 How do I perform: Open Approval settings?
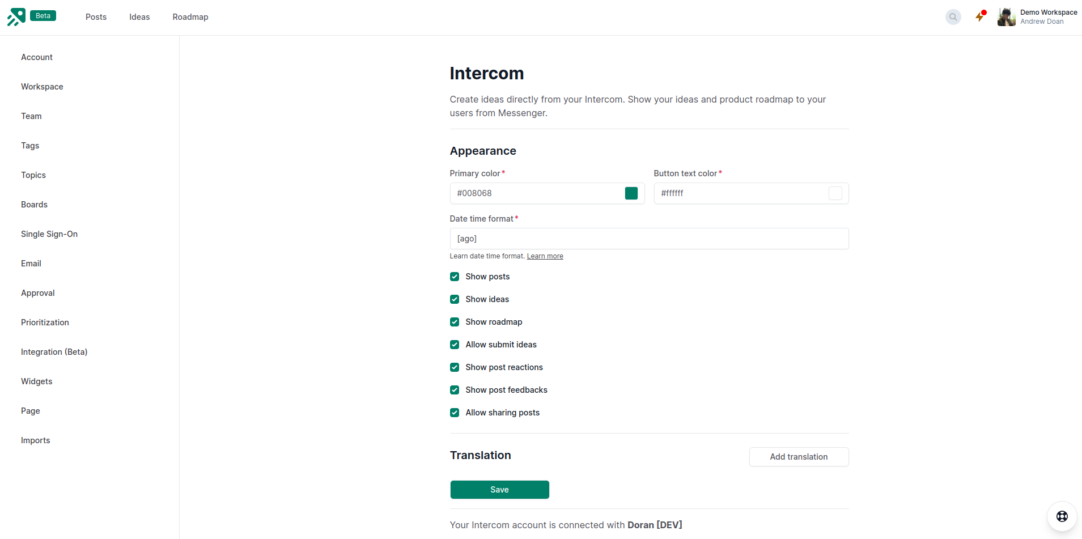[38, 293]
